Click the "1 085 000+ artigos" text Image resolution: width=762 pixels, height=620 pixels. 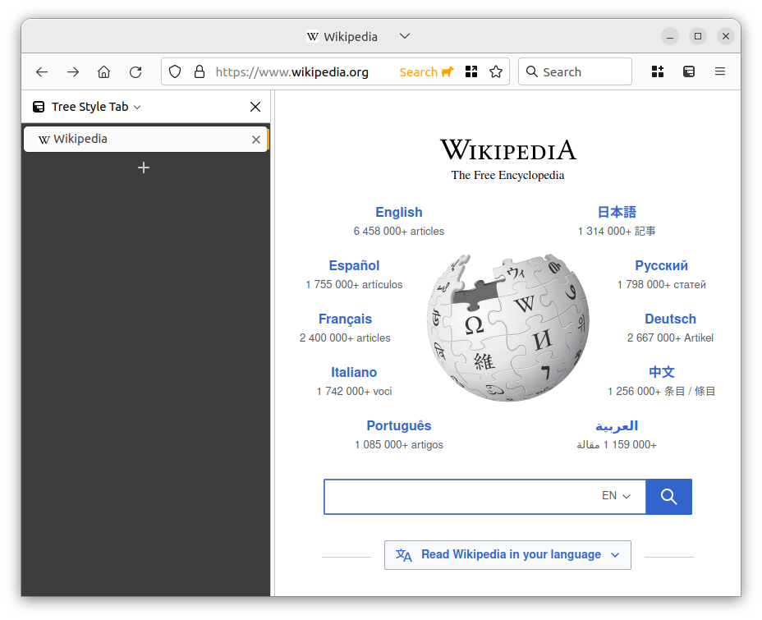click(x=399, y=445)
